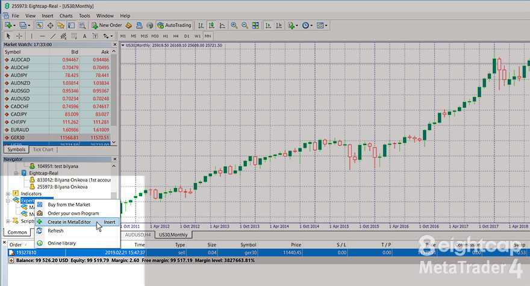The image size is (530, 286).
Task: Expand the Scripts tree node
Action: point(8,221)
